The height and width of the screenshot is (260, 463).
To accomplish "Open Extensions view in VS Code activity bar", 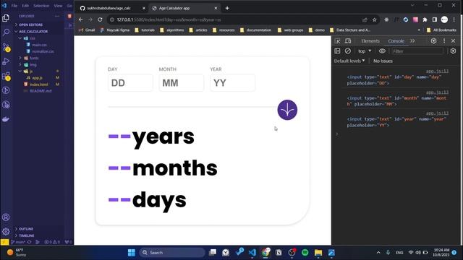I will [x=6, y=76].
